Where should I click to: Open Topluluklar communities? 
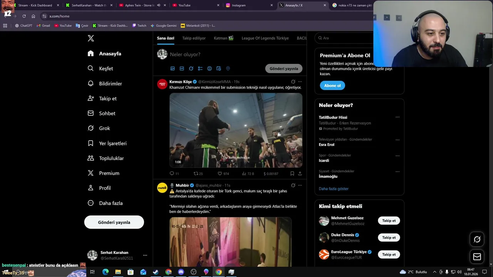[106, 158]
